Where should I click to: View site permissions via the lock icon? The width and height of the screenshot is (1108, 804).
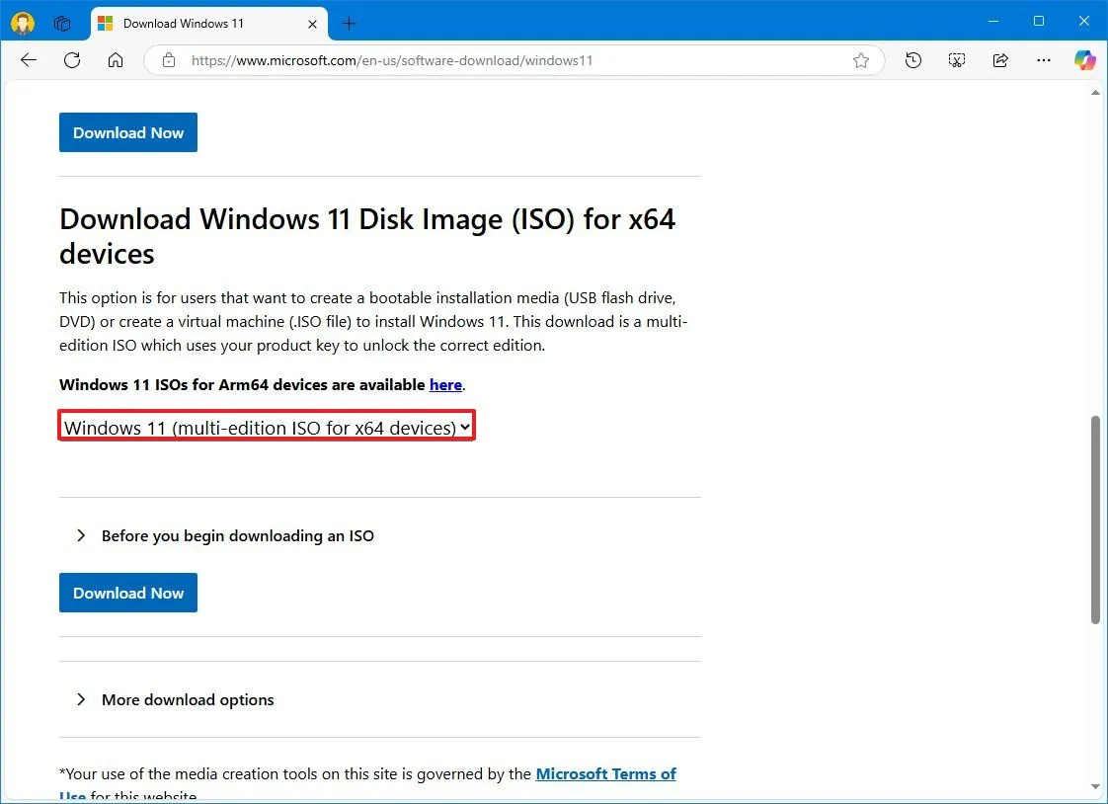[168, 60]
